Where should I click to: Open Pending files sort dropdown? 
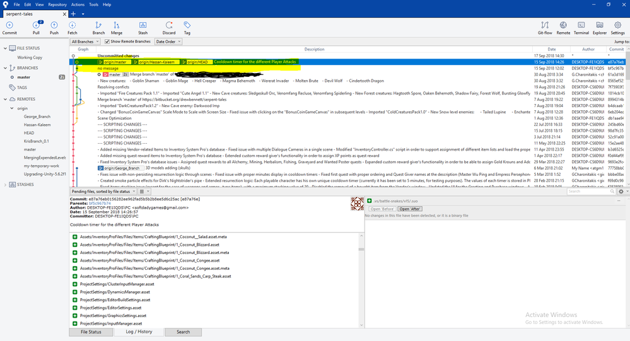[x=103, y=192]
